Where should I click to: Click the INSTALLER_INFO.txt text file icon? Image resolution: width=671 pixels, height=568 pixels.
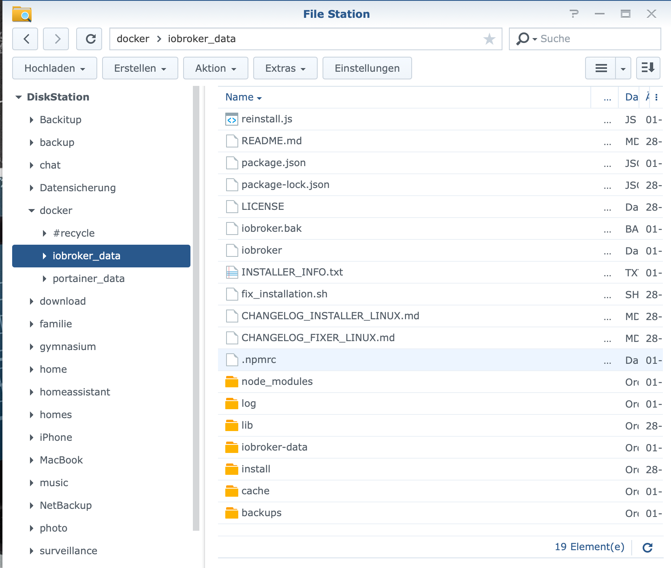point(232,272)
